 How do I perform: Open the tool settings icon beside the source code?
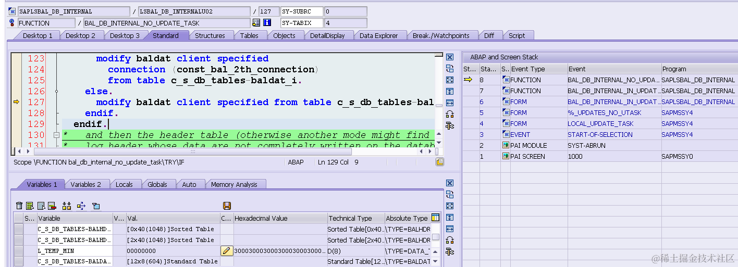point(450,126)
